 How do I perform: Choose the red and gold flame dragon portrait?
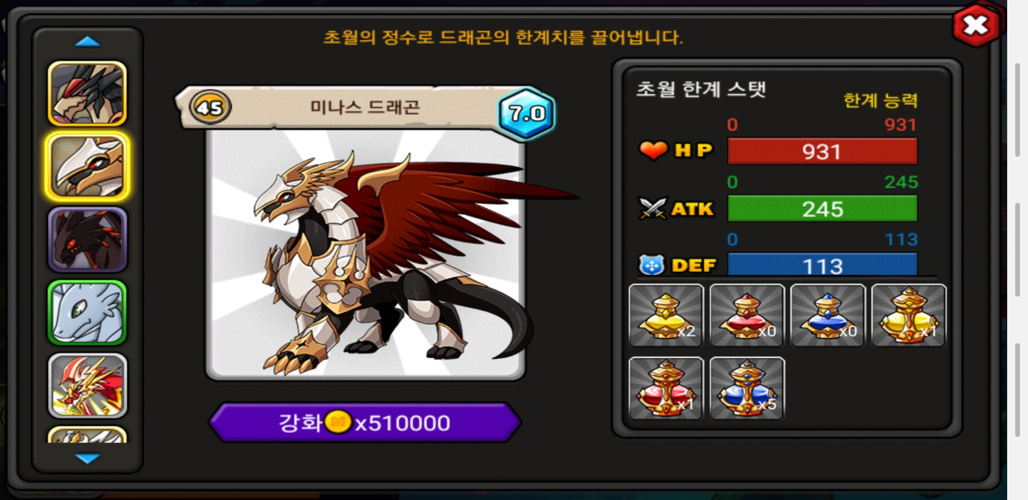pyautogui.click(x=87, y=385)
